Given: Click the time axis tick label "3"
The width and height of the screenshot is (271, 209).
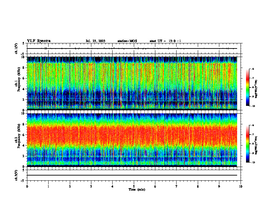Looking at the screenshot, I should tap(91, 186).
